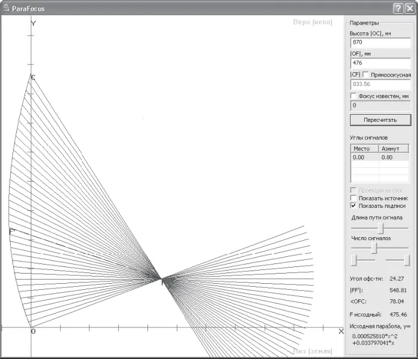Screen dimensions: 418x359
Task: Click the |OF| value field with 476
Action: click(x=380, y=63)
